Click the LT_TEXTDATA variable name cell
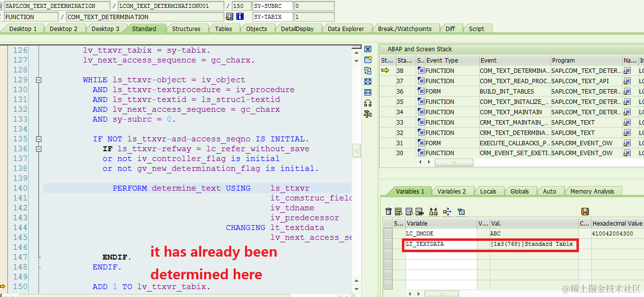644x297 pixels. click(441, 244)
